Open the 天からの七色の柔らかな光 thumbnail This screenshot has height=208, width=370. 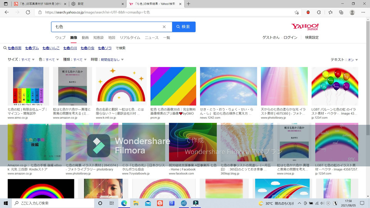tap(284, 86)
